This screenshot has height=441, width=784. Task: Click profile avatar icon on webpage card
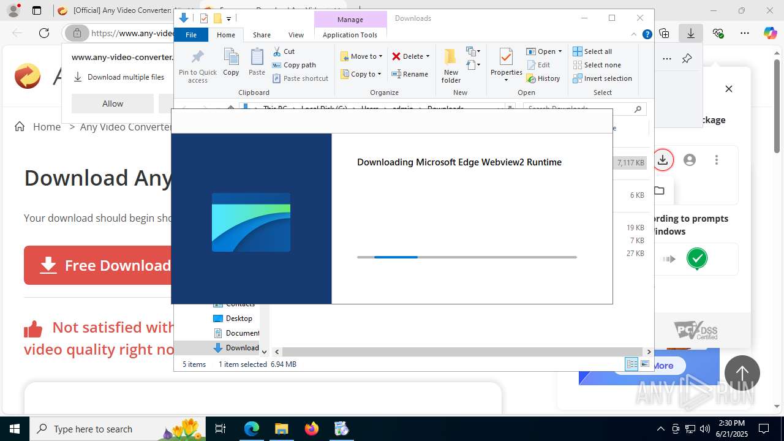(690, 160)
